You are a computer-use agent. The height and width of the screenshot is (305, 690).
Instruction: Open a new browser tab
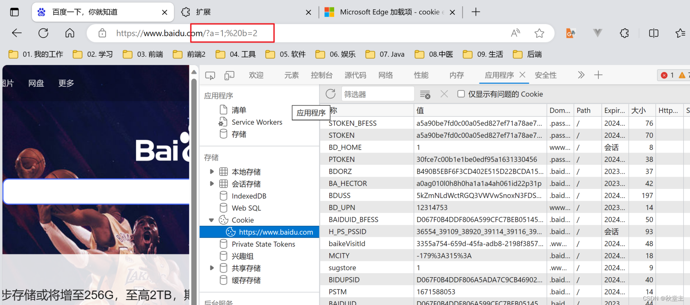coord(476,12)
